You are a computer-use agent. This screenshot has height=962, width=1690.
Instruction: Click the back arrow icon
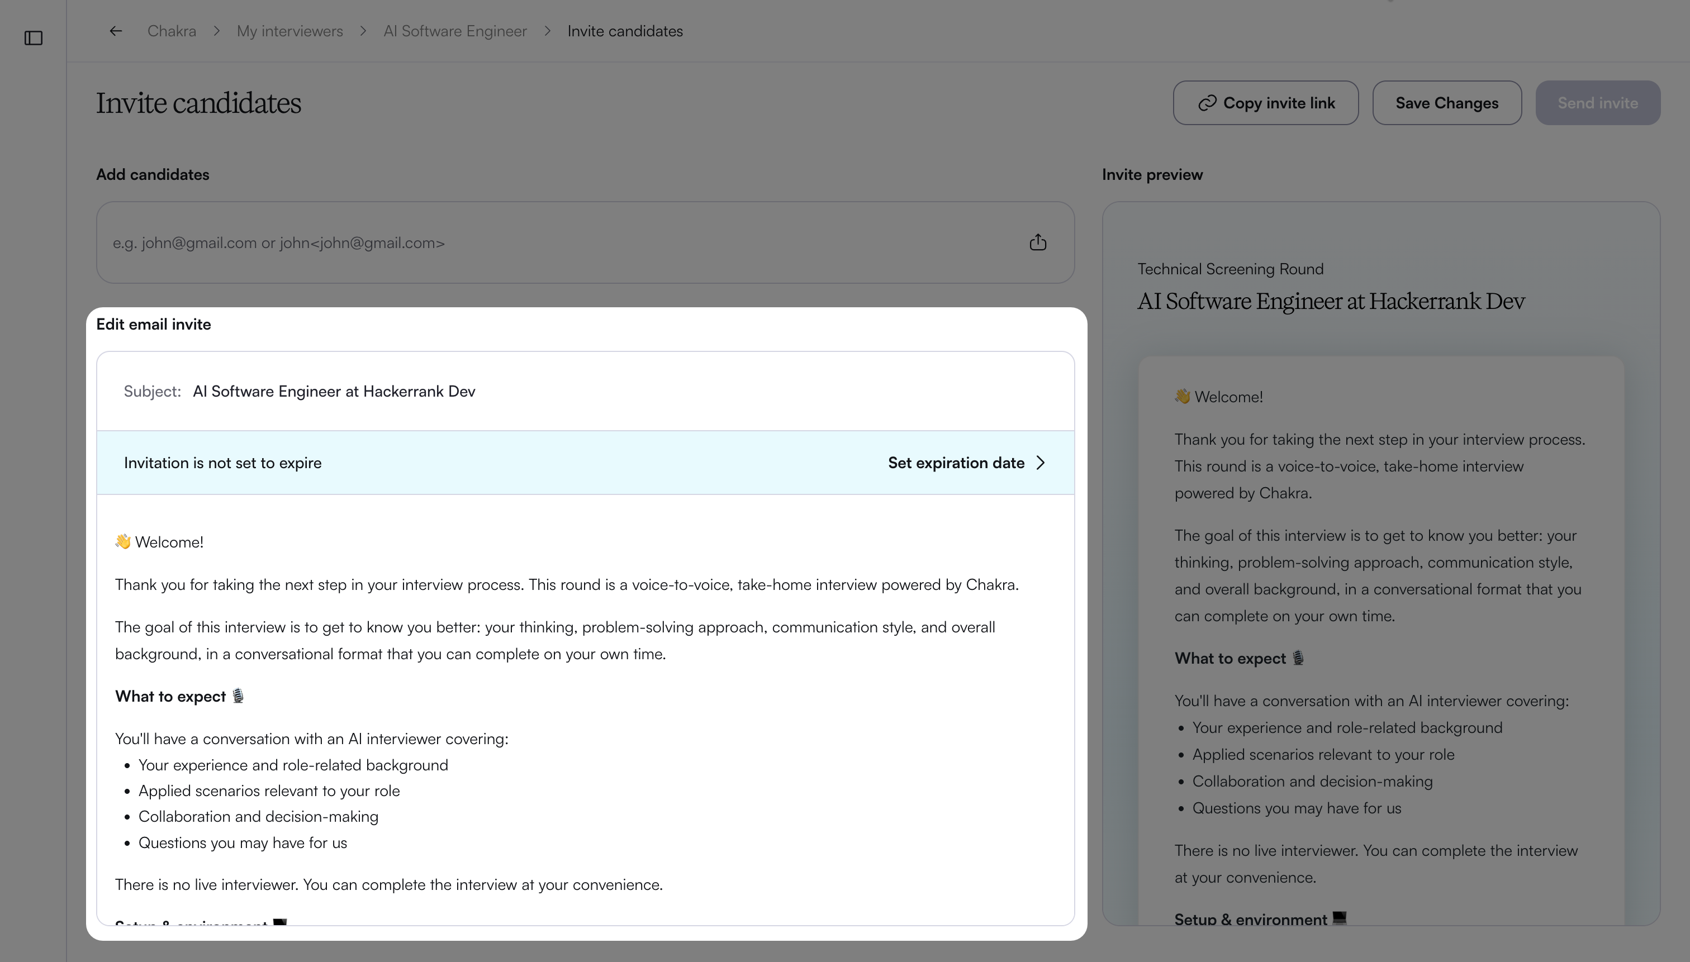click(x=116, y=31)
